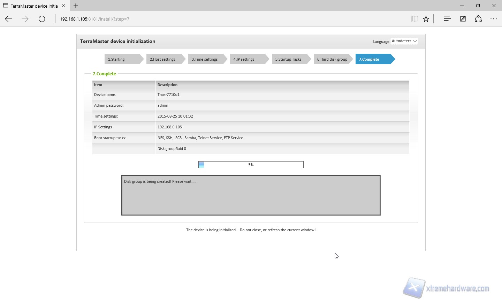The image size is (502, 300).
Task: Click the address bar URL
Action: [x=94, y=19]
